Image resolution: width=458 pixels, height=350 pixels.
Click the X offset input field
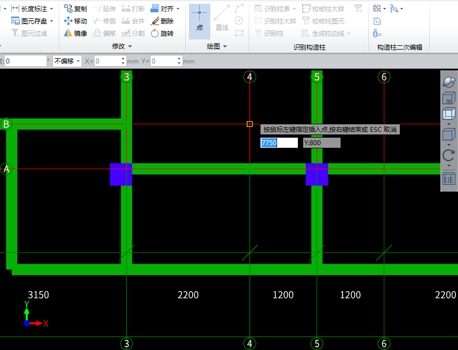pos(107,61)
